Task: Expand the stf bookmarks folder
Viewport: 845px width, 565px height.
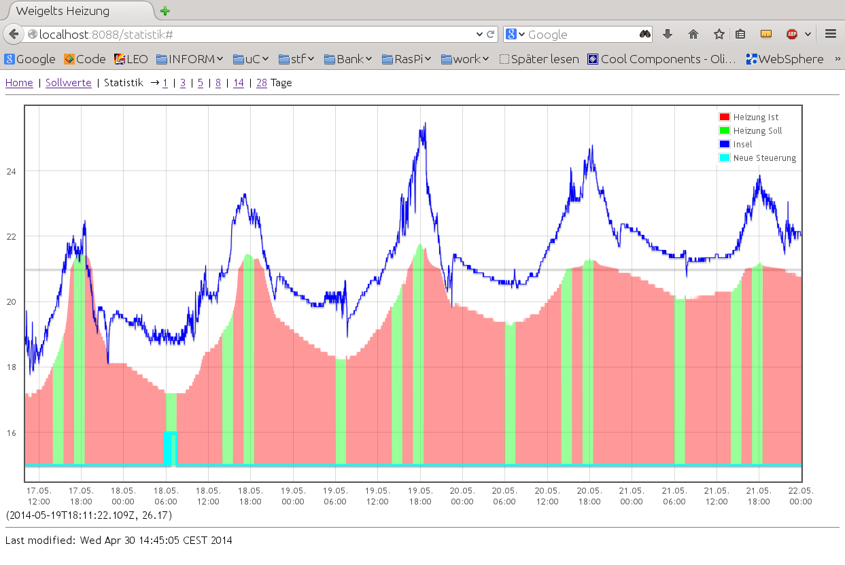Action: pos(296,59)
